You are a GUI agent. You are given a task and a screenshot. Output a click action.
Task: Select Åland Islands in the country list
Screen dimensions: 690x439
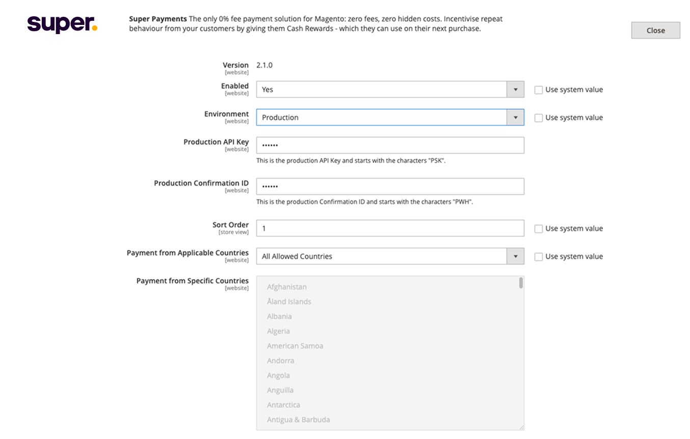(289, 302)
